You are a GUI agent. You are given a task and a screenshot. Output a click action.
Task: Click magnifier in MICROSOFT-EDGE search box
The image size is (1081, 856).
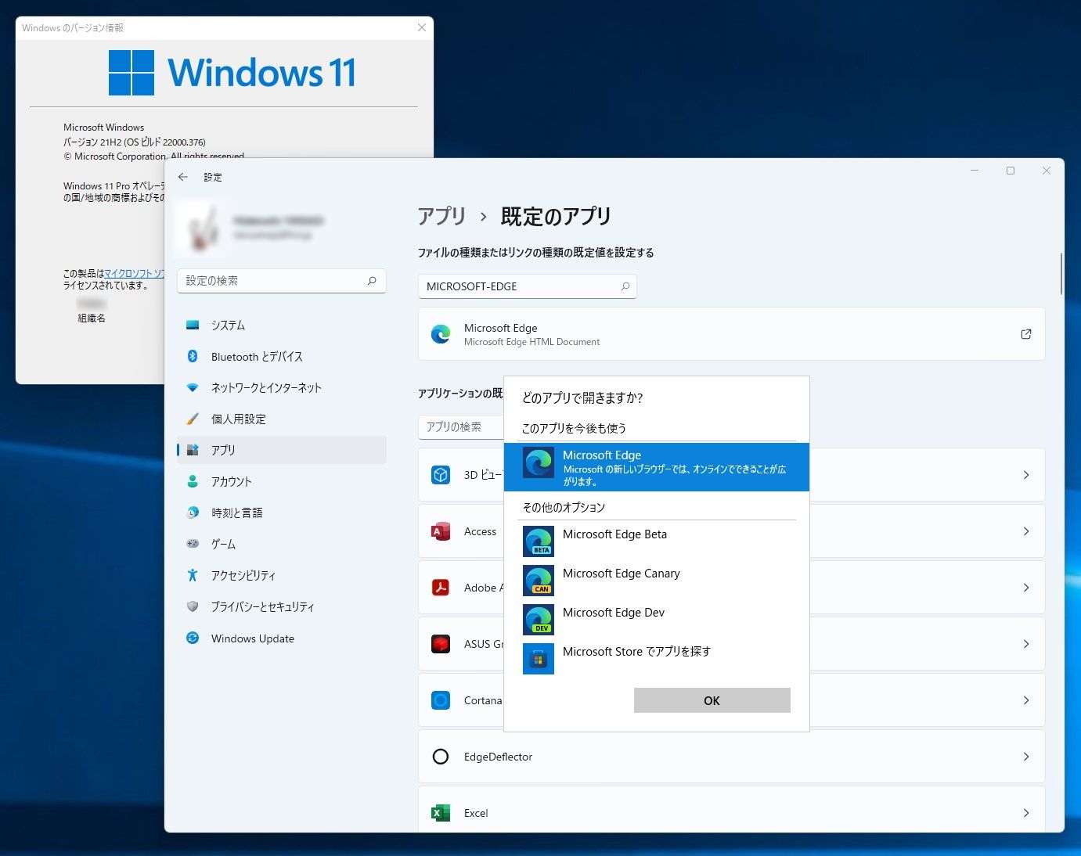(x=625, y=286)
